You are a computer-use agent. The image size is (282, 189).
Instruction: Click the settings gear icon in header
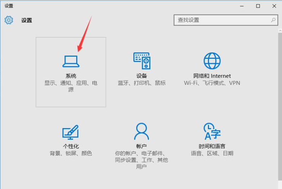coord(9,20)
